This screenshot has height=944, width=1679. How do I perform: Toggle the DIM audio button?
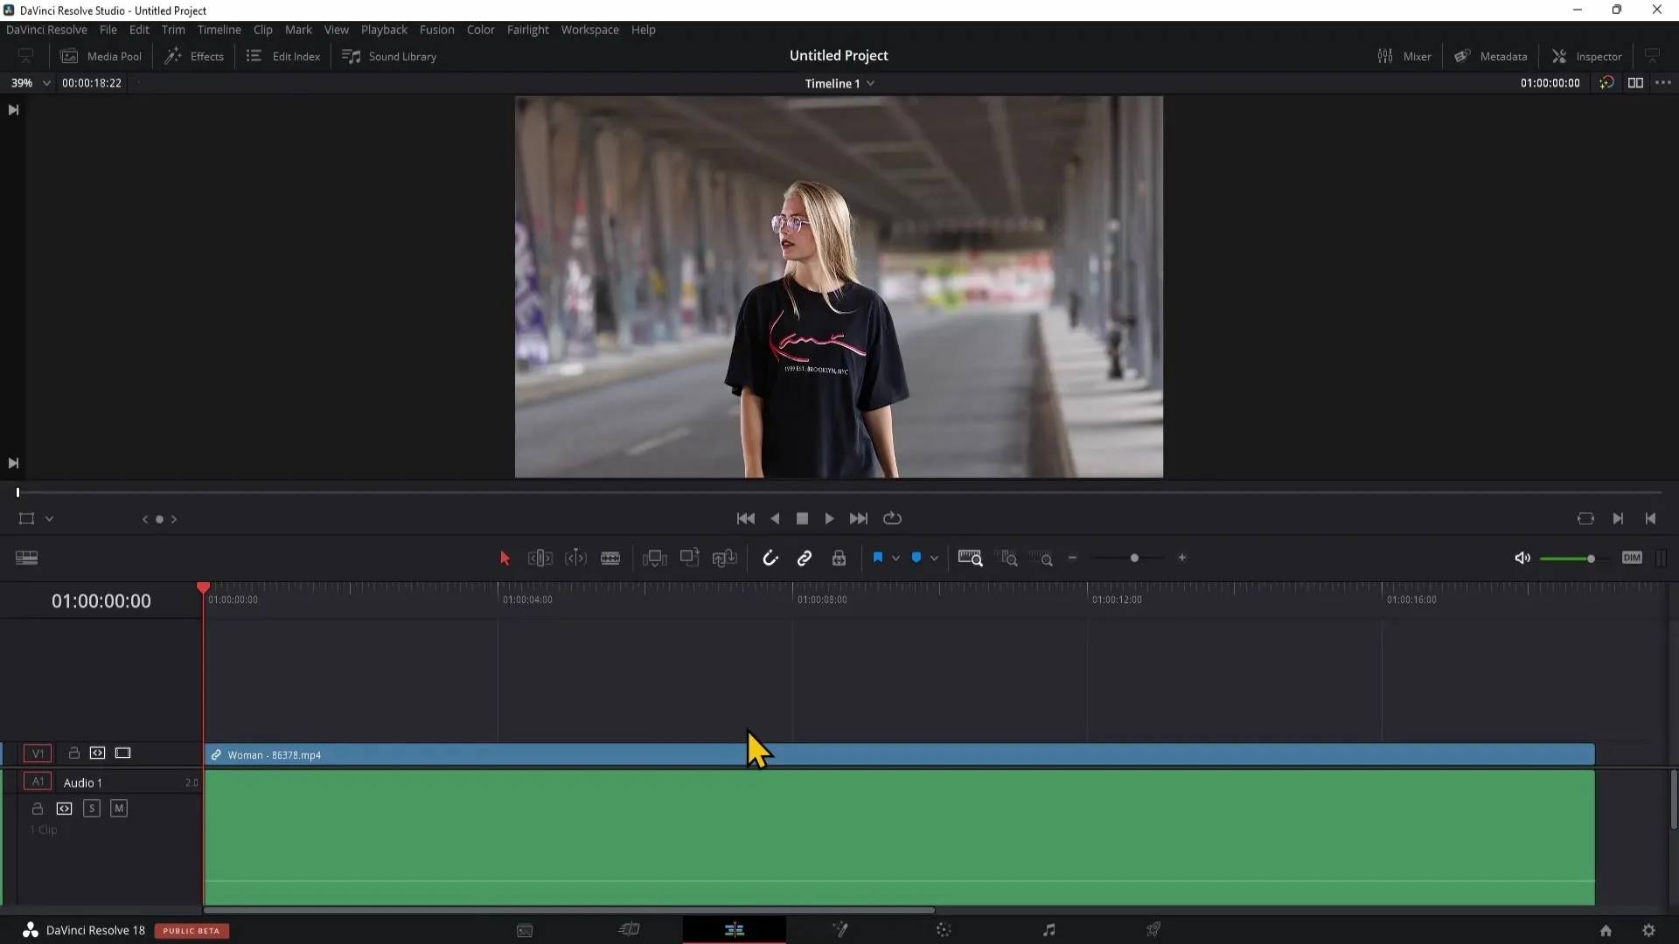(x=1632, y=558)
